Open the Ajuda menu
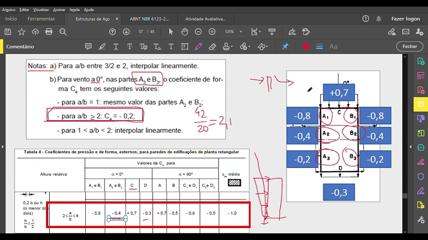428x240 pixels. click(x=89, y=10)
